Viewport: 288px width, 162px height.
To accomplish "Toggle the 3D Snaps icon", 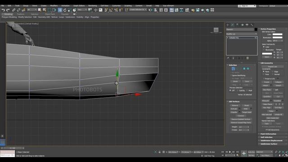I will (106, 10).
